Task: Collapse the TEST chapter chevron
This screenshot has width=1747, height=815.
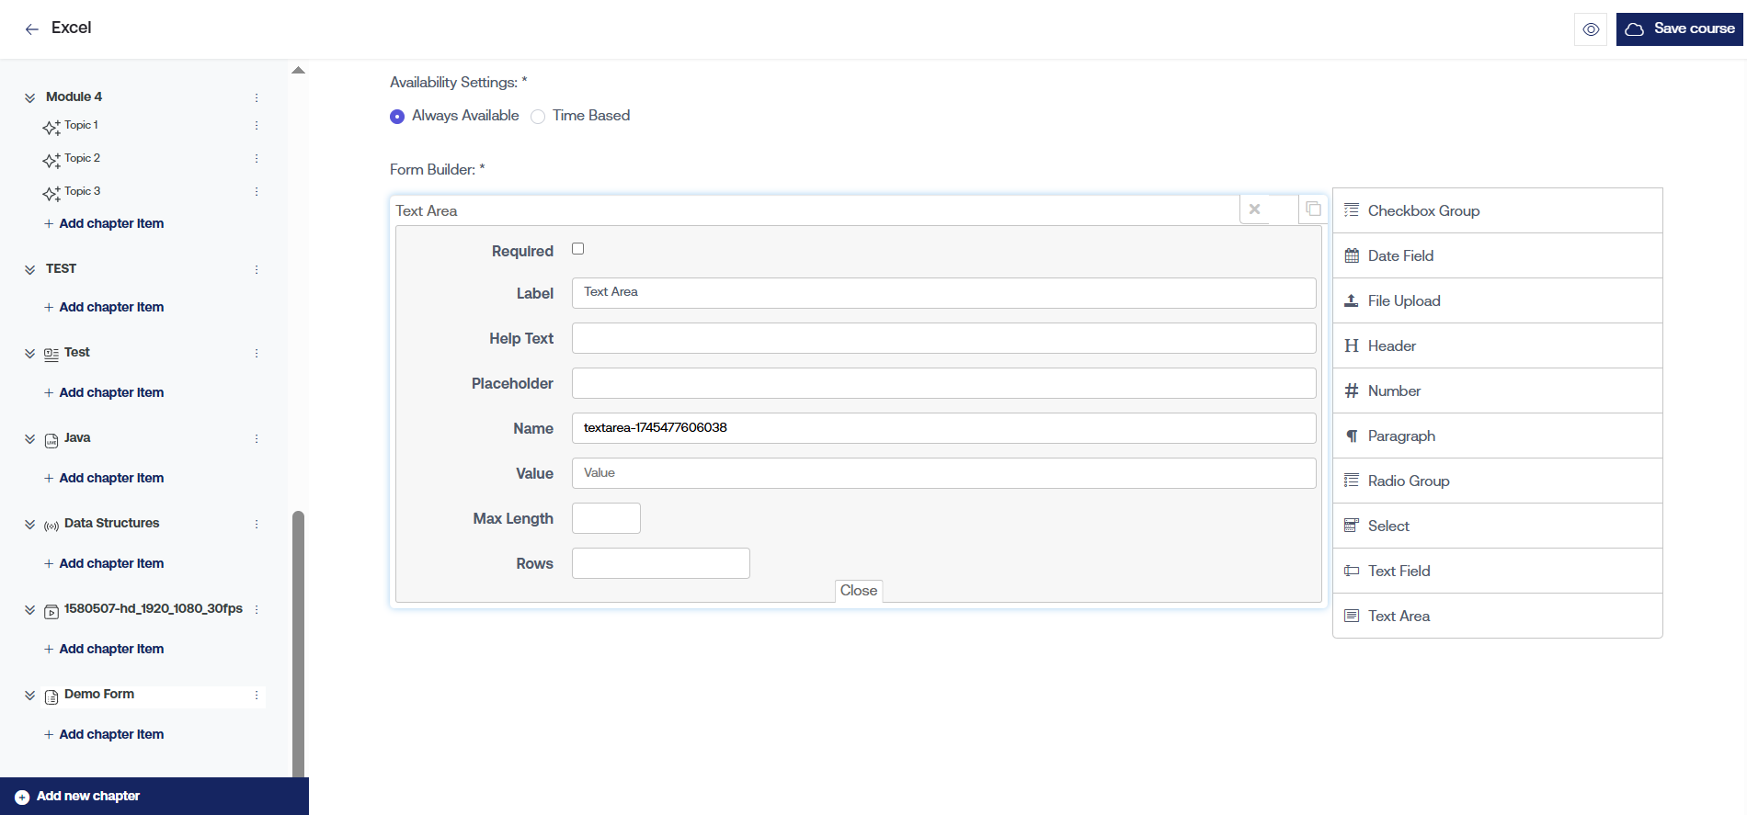Action: pos(30,269)
